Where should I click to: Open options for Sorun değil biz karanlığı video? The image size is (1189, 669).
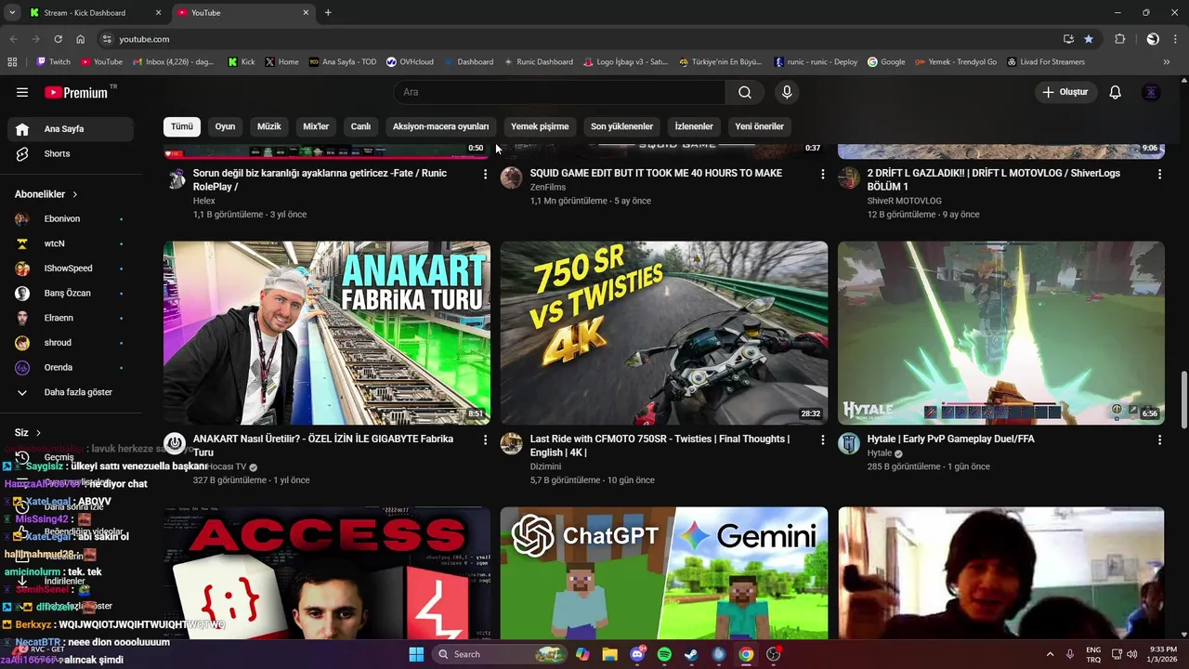(x=485, y=174)
